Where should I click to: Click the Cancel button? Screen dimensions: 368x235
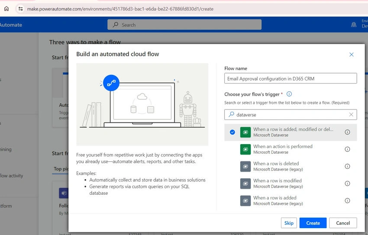click(343, 223)
